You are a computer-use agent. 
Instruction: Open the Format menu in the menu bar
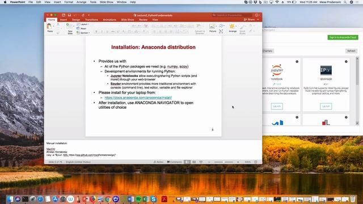(x=69, y=2)
